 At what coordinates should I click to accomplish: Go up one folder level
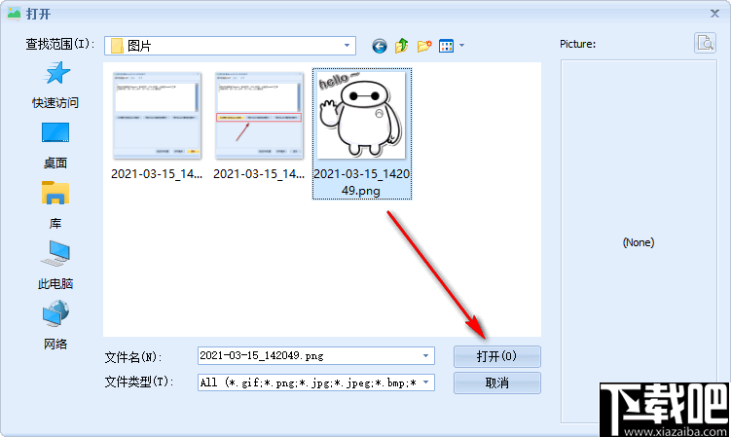point(401,46)
